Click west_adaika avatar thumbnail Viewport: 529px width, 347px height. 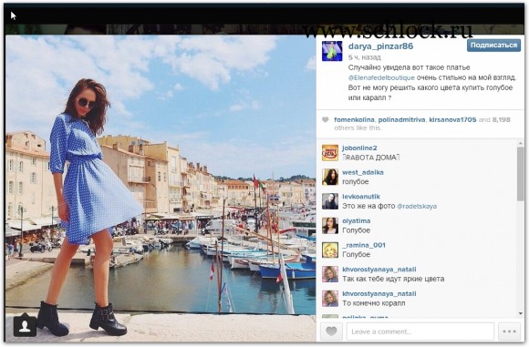(330, 178)
